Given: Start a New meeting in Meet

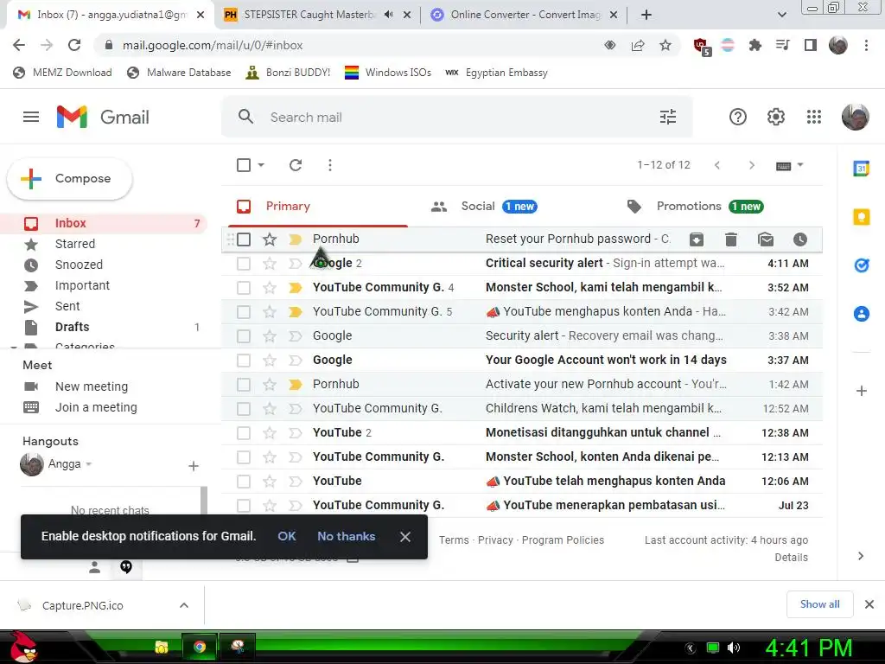Looking at the screenshot, I should [x=92, y=386].
